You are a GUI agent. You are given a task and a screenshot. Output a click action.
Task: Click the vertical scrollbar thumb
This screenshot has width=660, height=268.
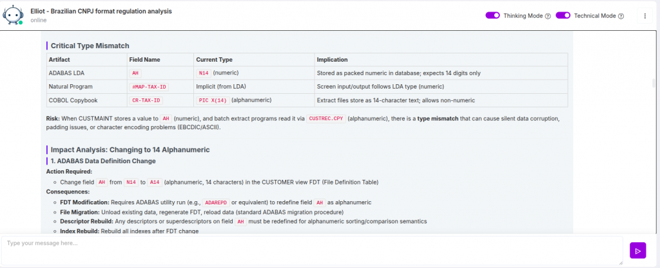pyautogui.click(x=655, y=83)
